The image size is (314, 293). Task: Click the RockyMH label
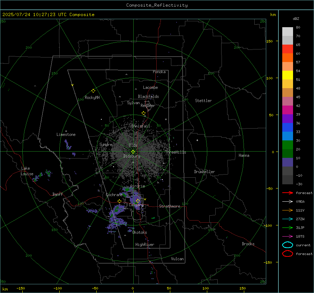click(x=92, y=98)
